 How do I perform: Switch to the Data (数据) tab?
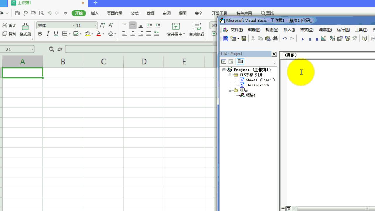point(151,13)
